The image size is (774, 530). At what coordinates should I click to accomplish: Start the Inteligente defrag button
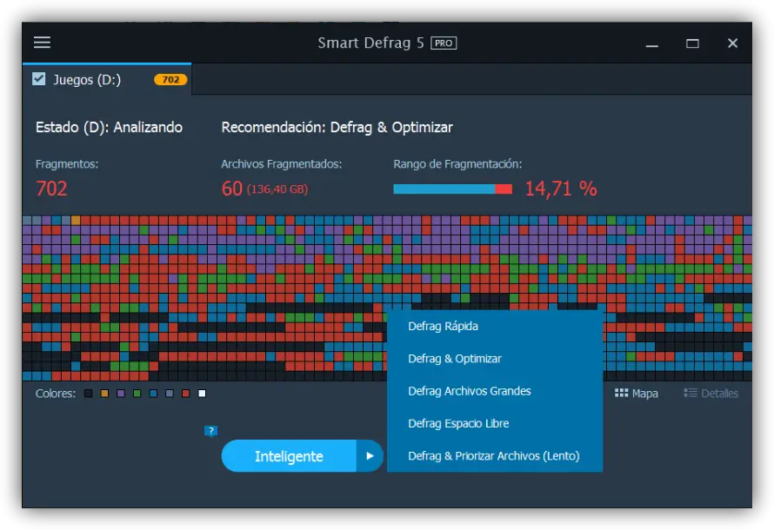click(289, 456)
